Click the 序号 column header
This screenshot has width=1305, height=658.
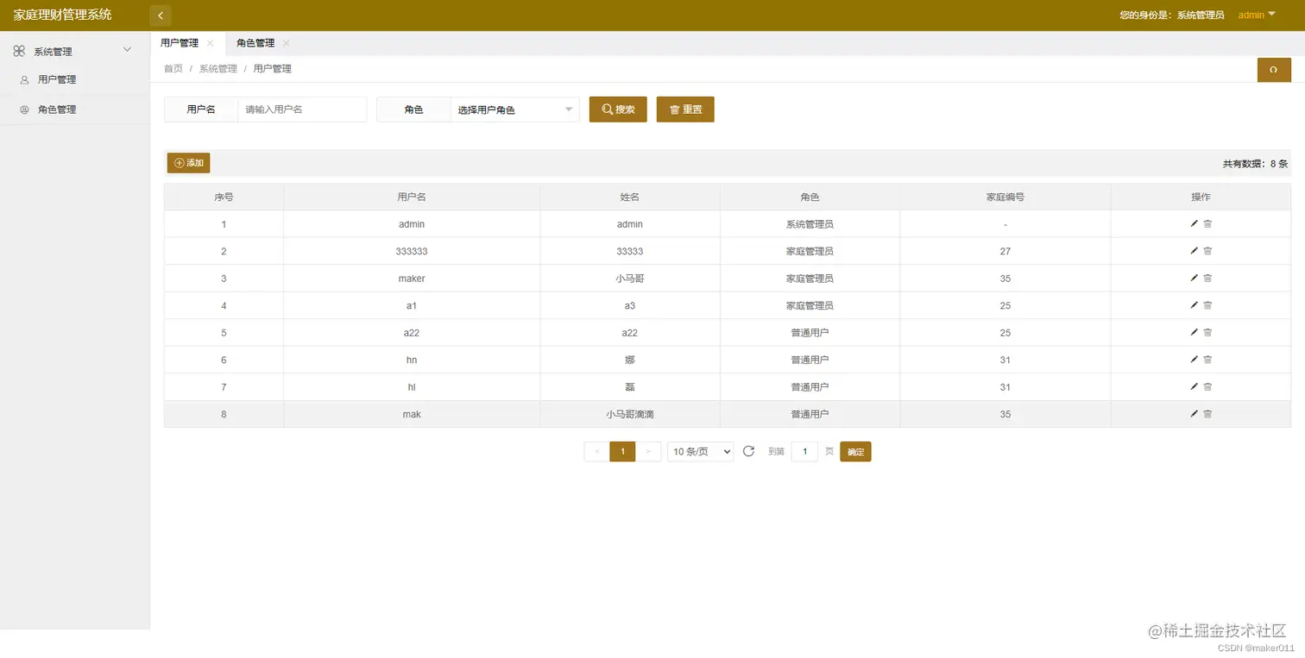coord(224,197)
